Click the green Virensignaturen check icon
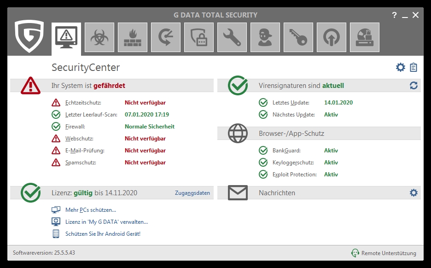The height and width of the screenshot is (268, 431). (x=238, y=86)
